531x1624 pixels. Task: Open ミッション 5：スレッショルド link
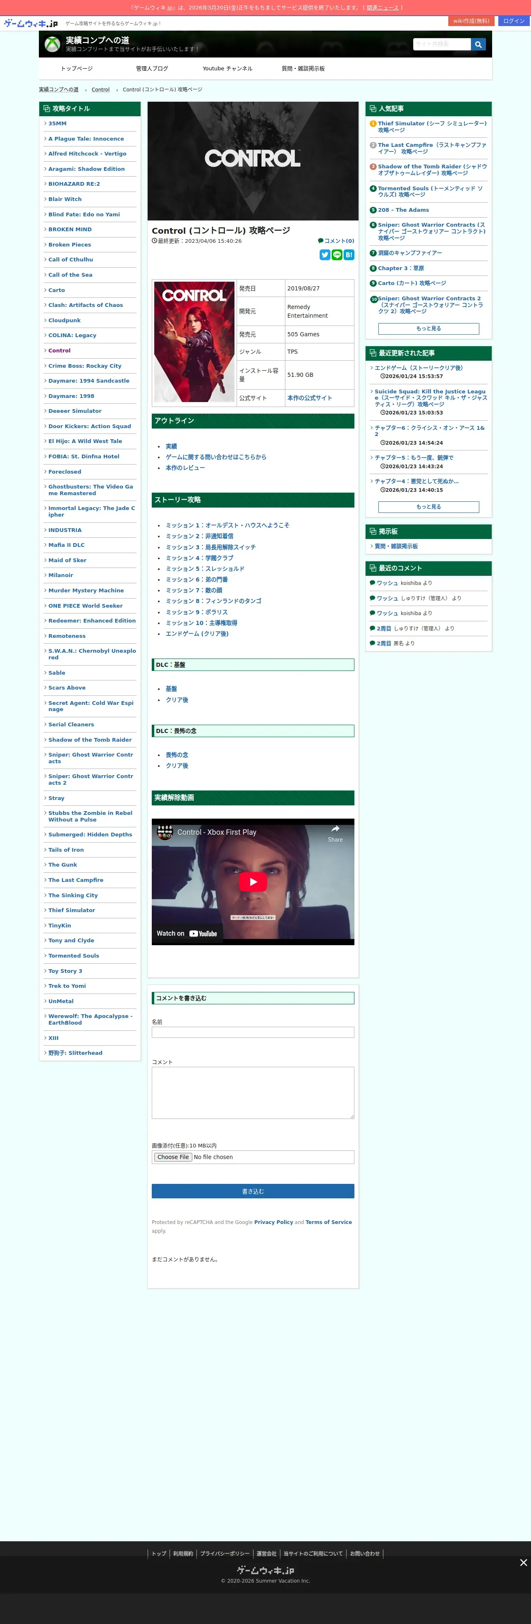205,569
